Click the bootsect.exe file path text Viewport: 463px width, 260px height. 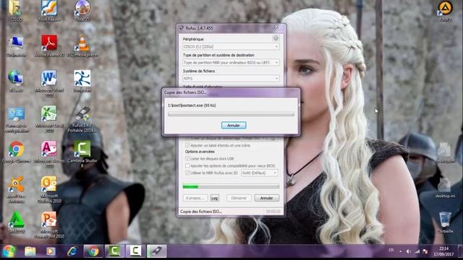192,105
